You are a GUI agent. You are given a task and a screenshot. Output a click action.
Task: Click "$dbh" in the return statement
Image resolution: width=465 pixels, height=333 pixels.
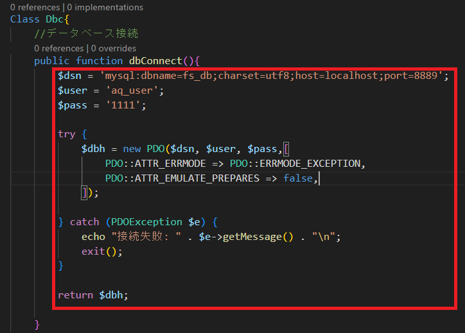click(x=110, y=295)
